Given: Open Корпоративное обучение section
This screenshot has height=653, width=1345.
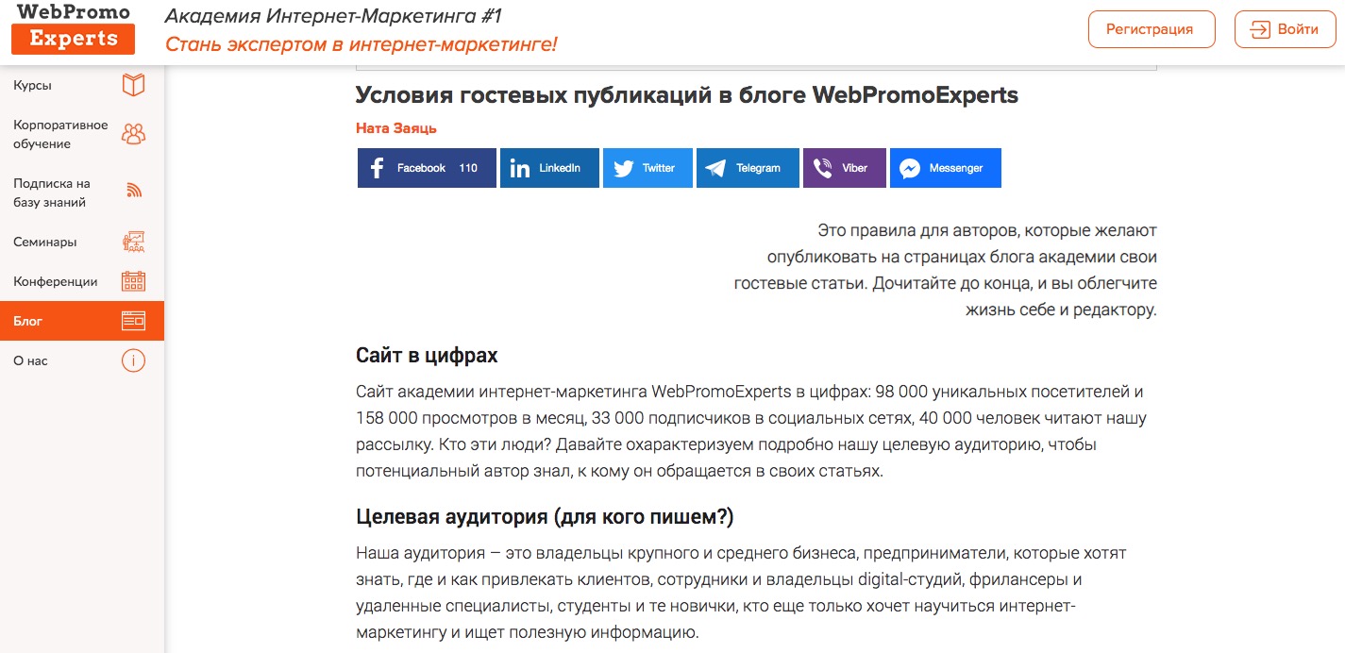Looking at the screenshot, I should [x=82, y=134].
